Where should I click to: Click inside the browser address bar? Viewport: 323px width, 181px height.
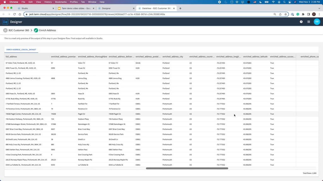[x=126, y=14]
